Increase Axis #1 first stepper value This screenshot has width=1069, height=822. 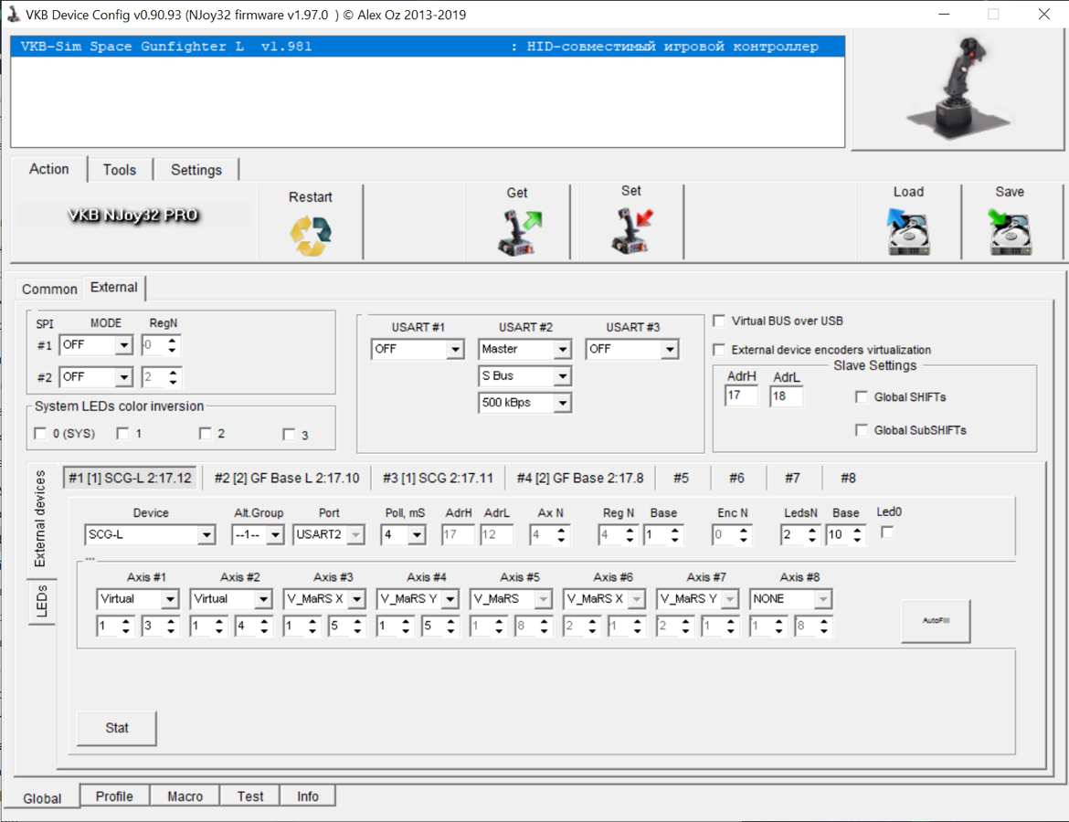125,622
